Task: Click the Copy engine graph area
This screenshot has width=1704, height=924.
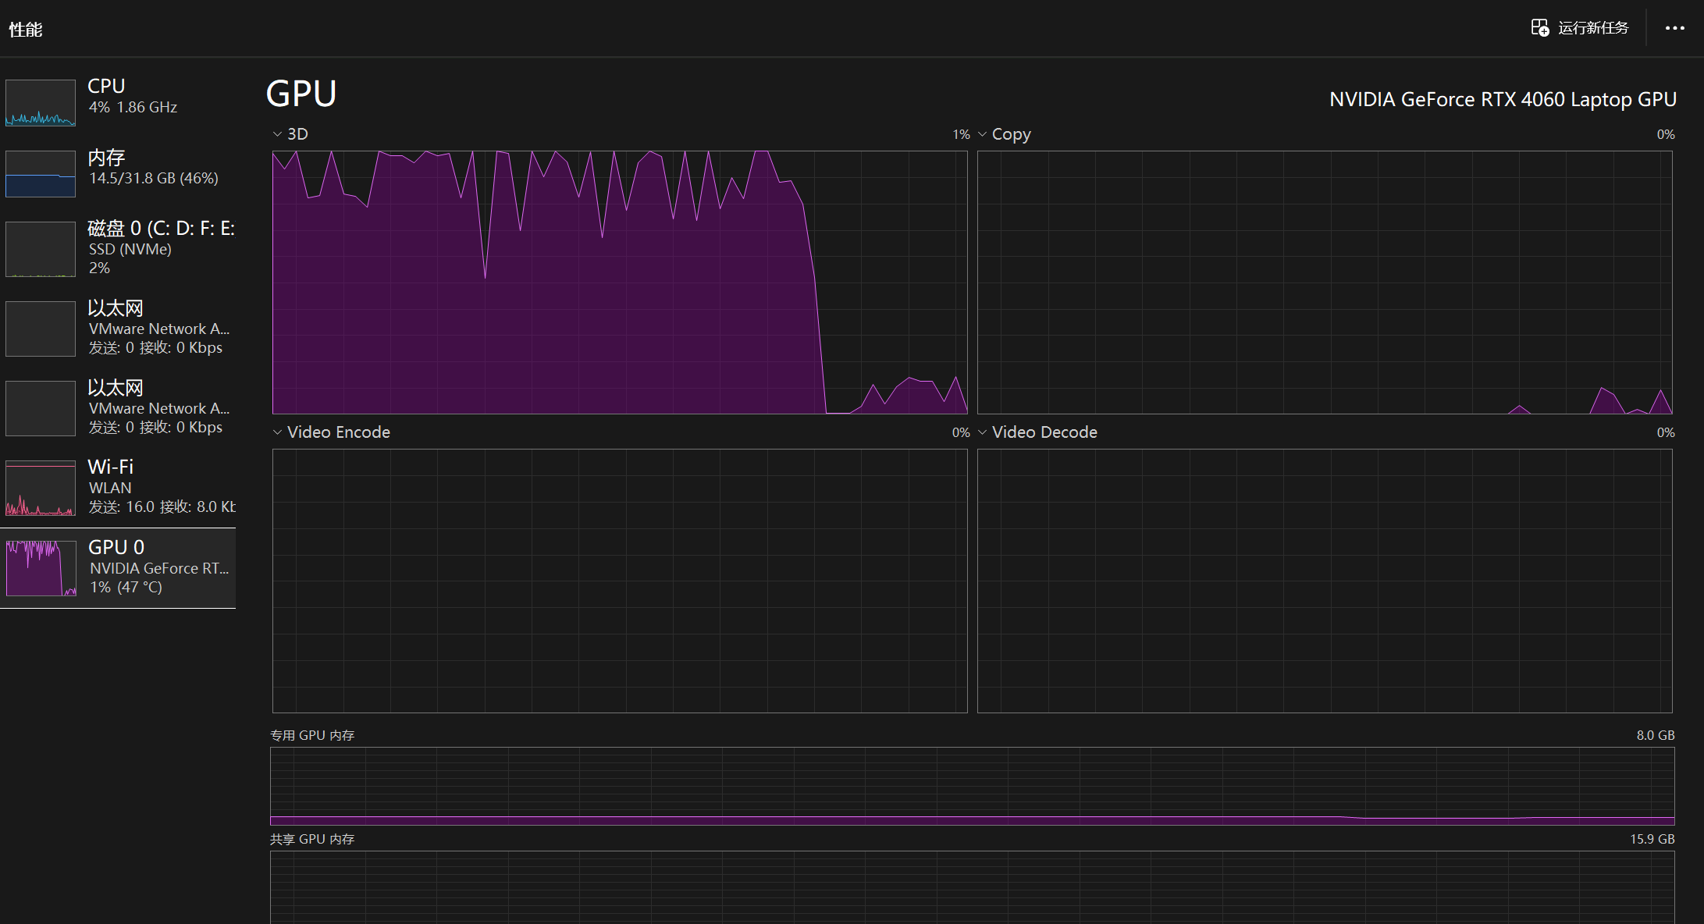Action: pos(1324,282)
